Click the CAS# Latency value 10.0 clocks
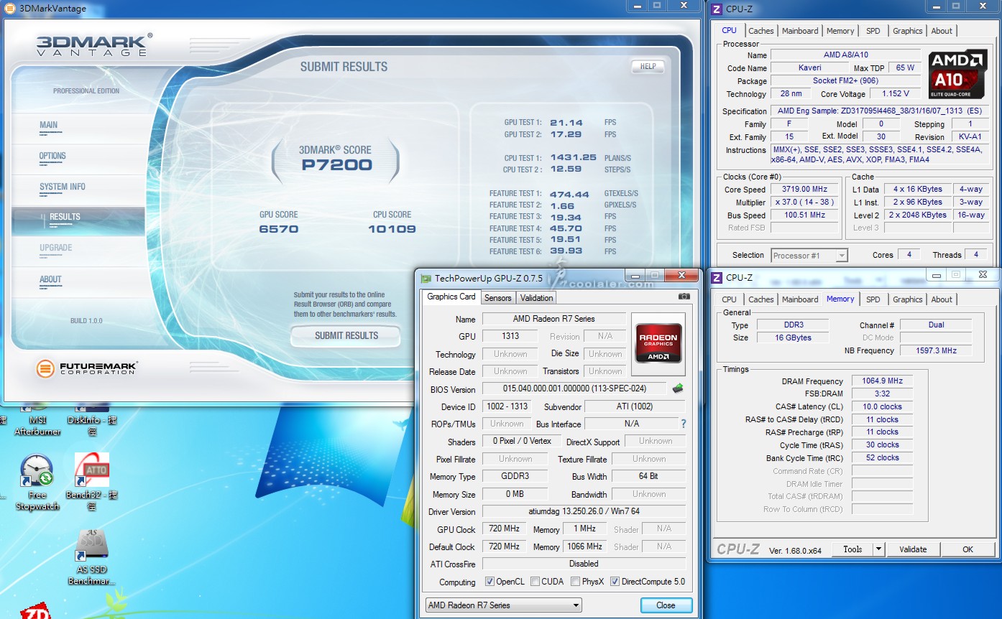Viewport: 1002px width, 619px height. click(881, 406)
